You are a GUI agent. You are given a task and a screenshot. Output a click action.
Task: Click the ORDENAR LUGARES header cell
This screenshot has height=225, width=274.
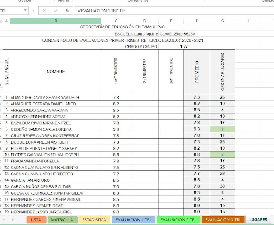[223, 72]
